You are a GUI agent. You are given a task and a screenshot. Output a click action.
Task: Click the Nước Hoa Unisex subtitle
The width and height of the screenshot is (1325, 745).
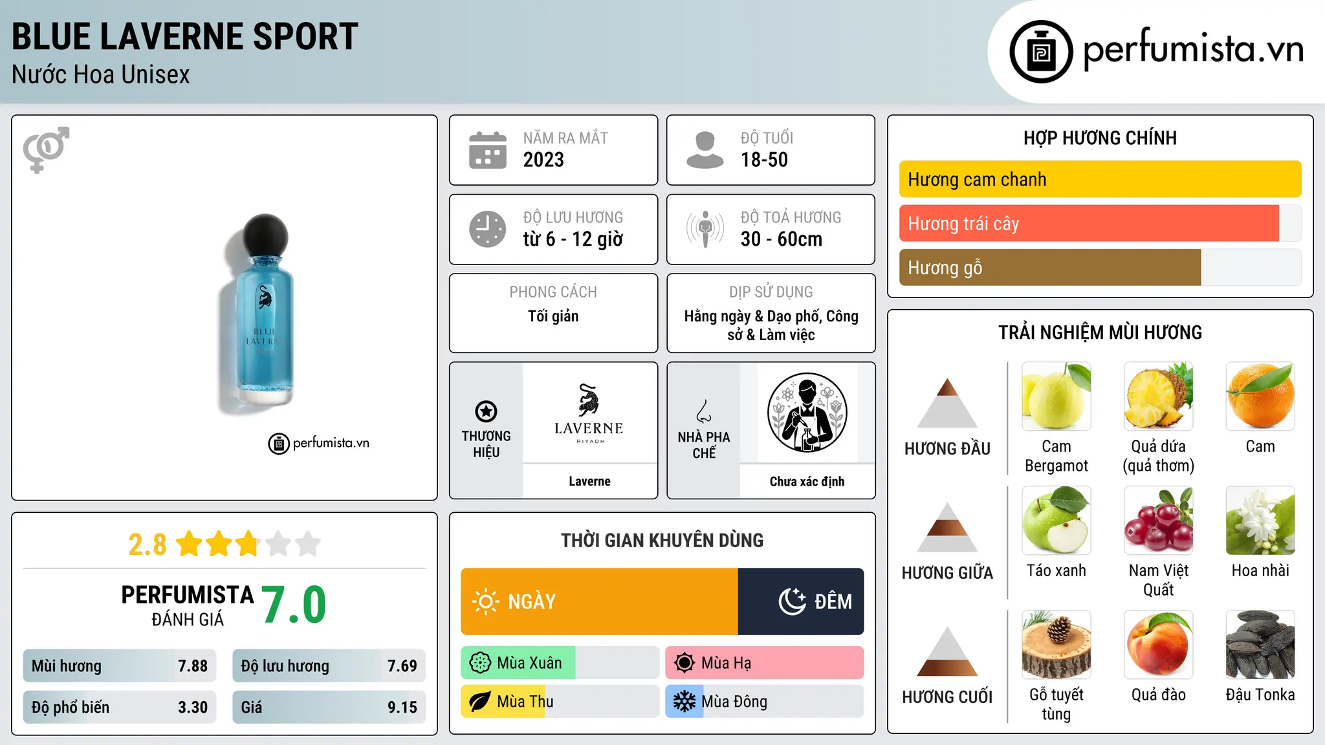(x=101, y=74)
